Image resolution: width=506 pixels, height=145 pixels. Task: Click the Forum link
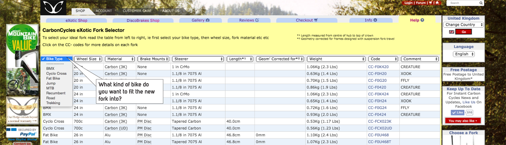click(421, 3)
